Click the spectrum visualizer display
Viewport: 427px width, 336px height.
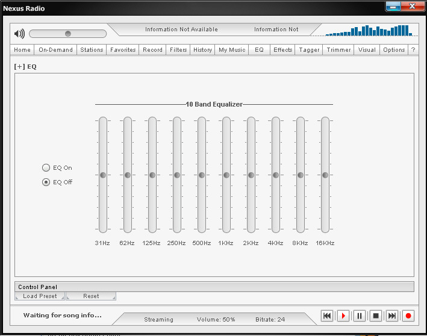[x=370, y=31]
